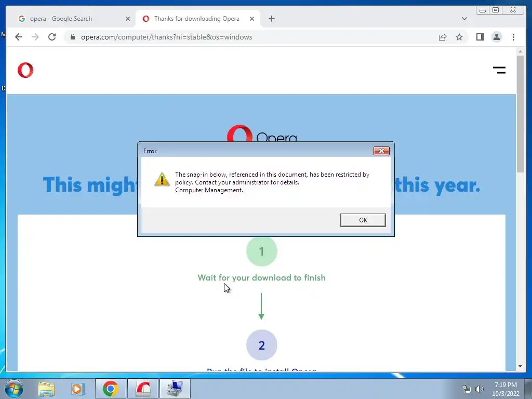Restore down the Chrome window
532x399 pixels.
[495, 10]
